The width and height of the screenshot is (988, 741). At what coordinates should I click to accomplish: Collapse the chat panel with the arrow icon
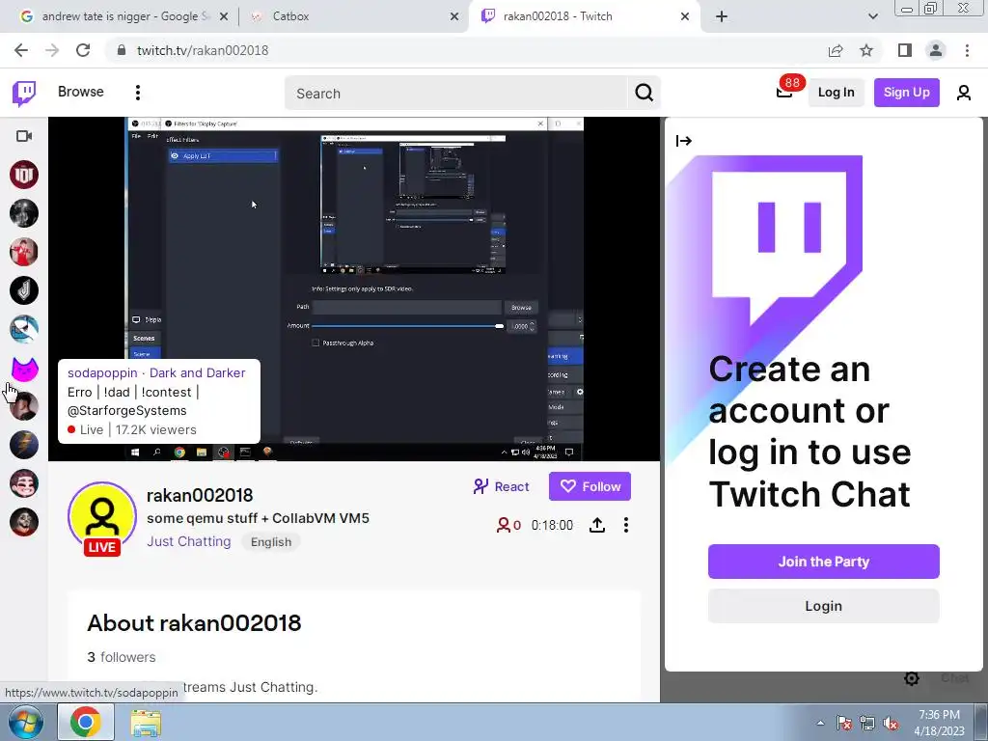click(x=684, y=141)
